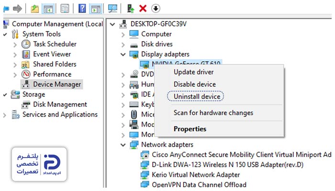This screenshot has width=335, height=191.
Task: Click the Disk drives category icon
Action: pos(134,45)
